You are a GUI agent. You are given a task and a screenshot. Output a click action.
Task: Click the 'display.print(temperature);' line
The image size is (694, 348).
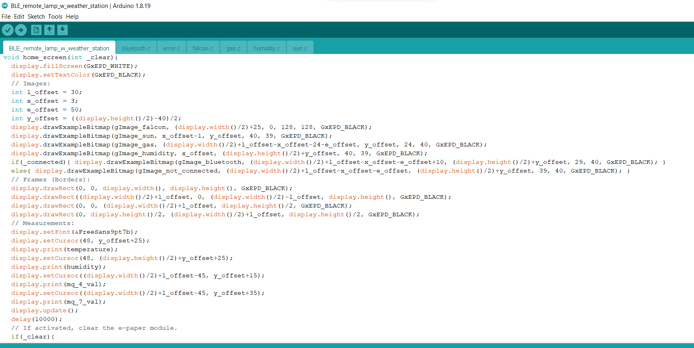[64, 249]
